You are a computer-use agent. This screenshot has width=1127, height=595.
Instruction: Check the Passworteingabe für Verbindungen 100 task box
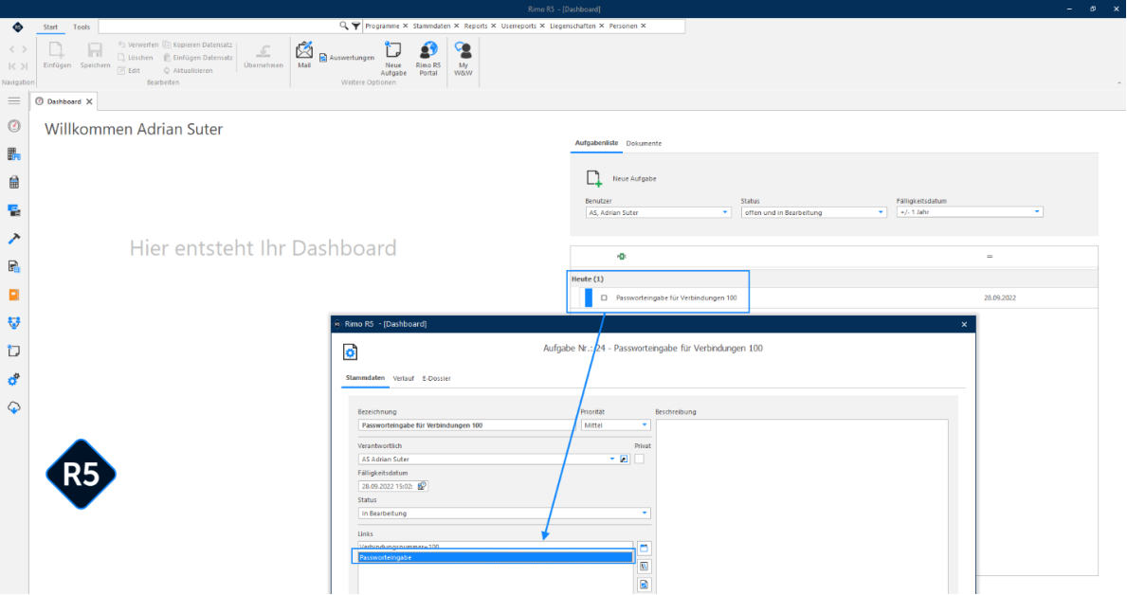pos(604,297)
